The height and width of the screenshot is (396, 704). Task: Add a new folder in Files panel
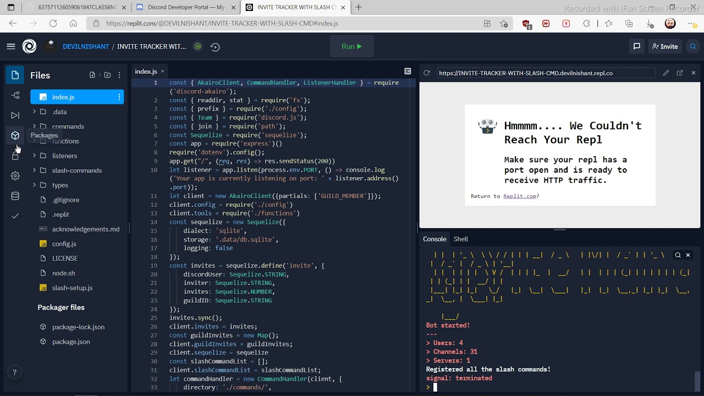coord(107,75)
